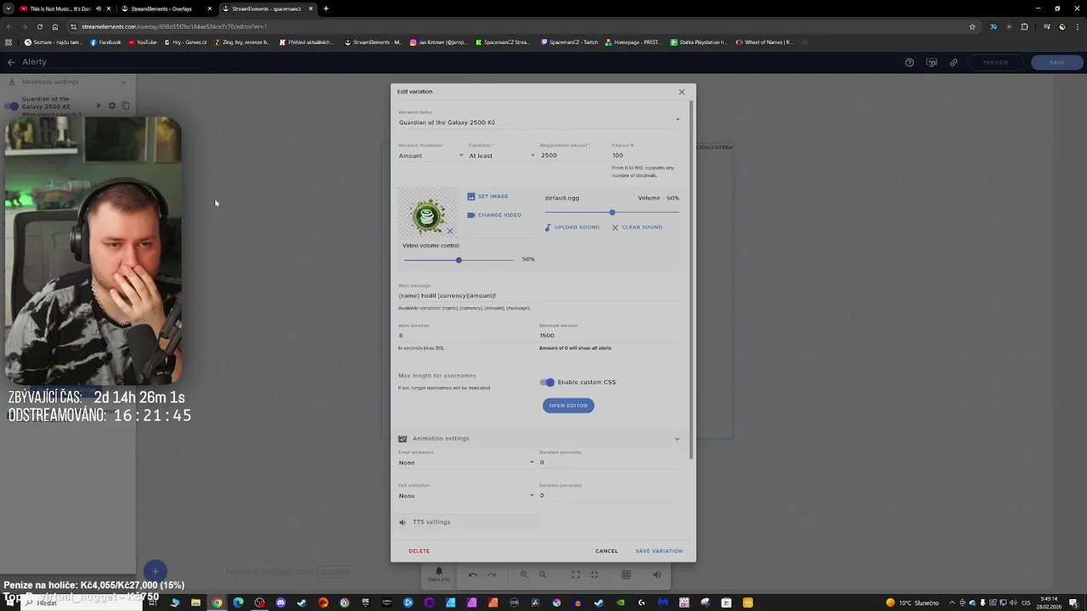Click the Wheel of Names bookmark
Screen dimensions: 1087x611
(764, 42)
